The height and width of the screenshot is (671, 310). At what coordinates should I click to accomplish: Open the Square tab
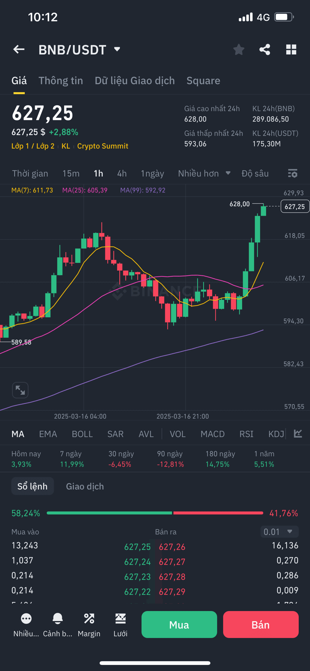click(x=203, y=81)
